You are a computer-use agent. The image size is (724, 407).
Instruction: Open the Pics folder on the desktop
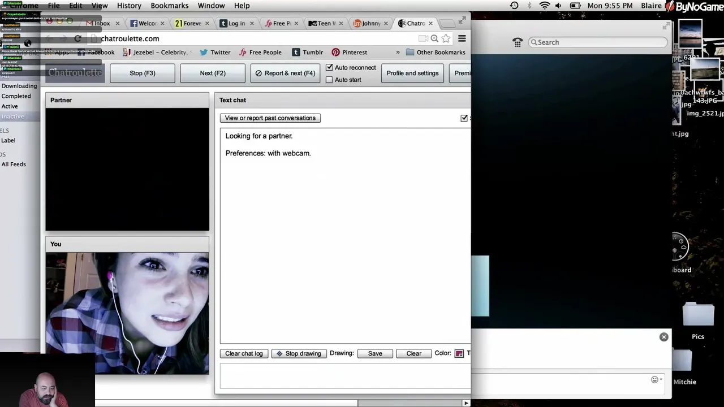[x=698, y=321]
